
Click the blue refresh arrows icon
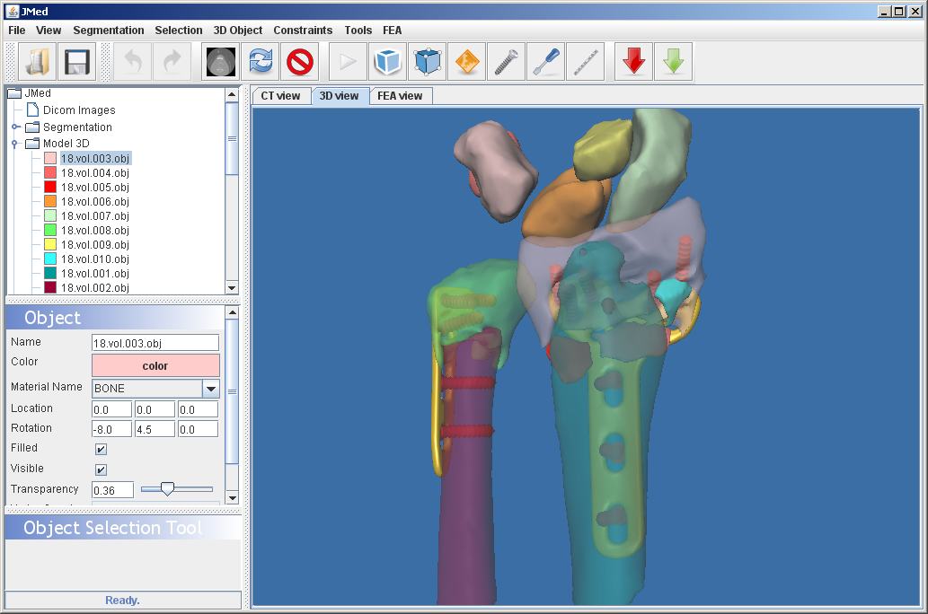(x=261, y=62)
